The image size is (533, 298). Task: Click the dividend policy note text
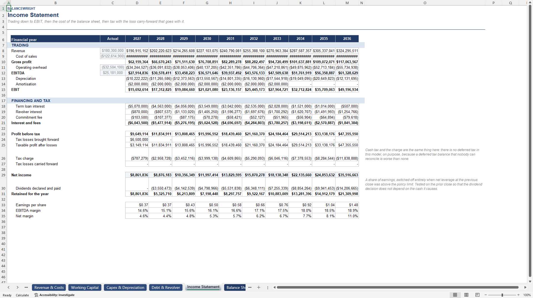pos(424,184)
